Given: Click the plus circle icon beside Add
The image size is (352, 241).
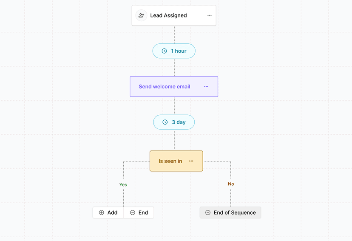Looking at the screenshot, I should (102, 213).
